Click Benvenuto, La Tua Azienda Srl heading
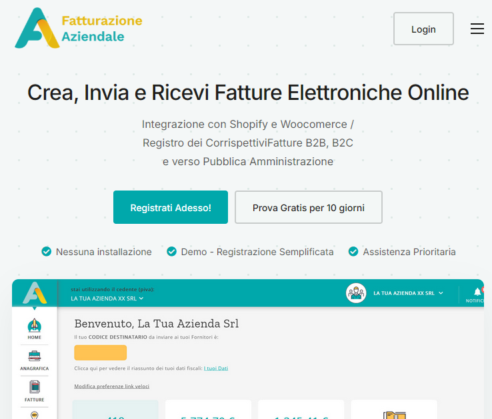The height and width of the screenshot is (419, 492). click(x=157, y=323)
